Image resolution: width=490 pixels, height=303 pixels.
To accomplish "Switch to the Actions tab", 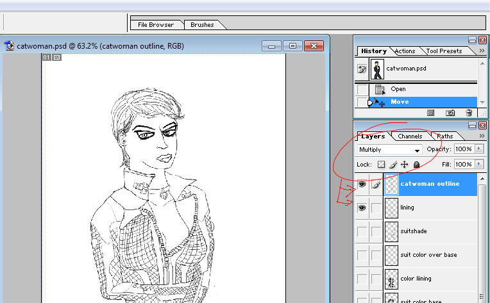I will [x=405, y=51].
